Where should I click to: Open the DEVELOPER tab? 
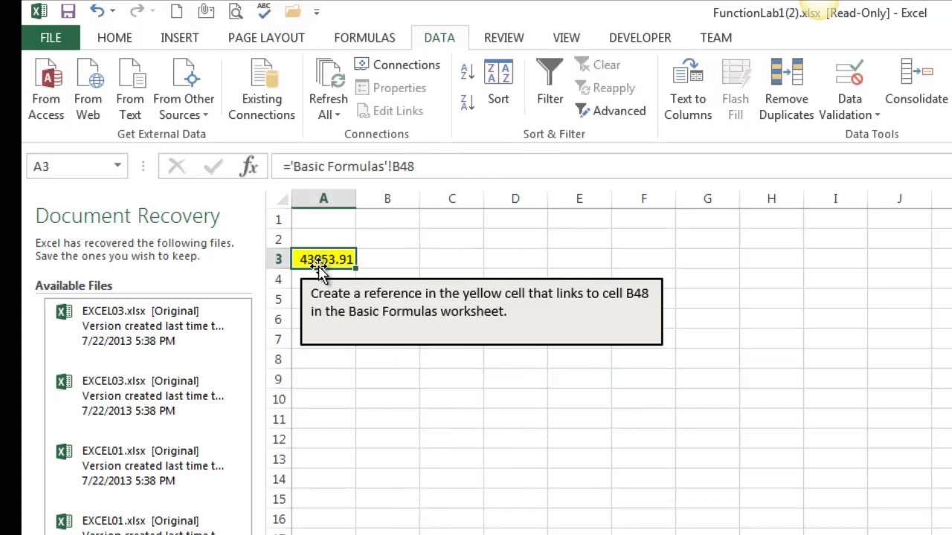coord(640,37)
